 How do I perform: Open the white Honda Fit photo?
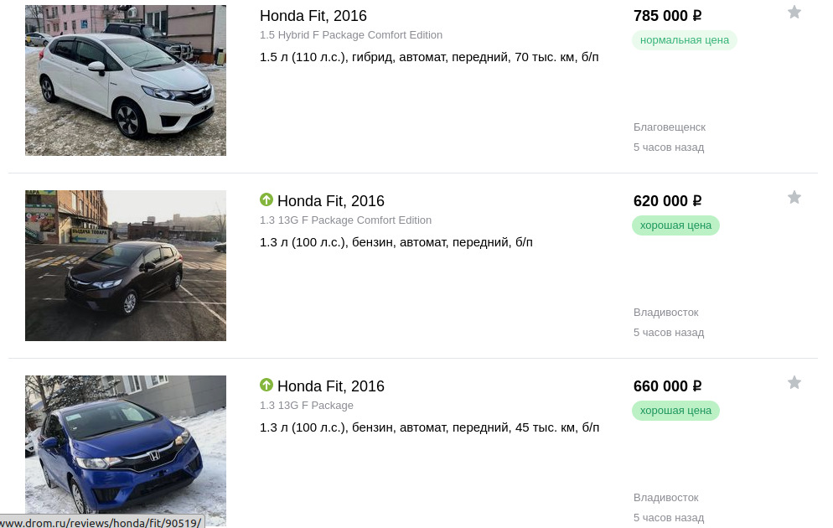coord(126,80)
